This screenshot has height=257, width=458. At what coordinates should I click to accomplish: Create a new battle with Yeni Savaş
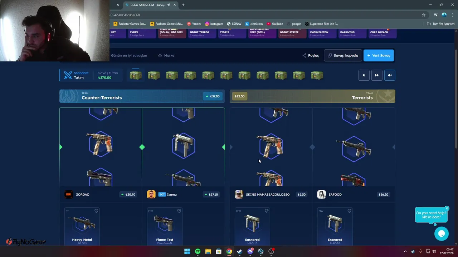(379, 55)
